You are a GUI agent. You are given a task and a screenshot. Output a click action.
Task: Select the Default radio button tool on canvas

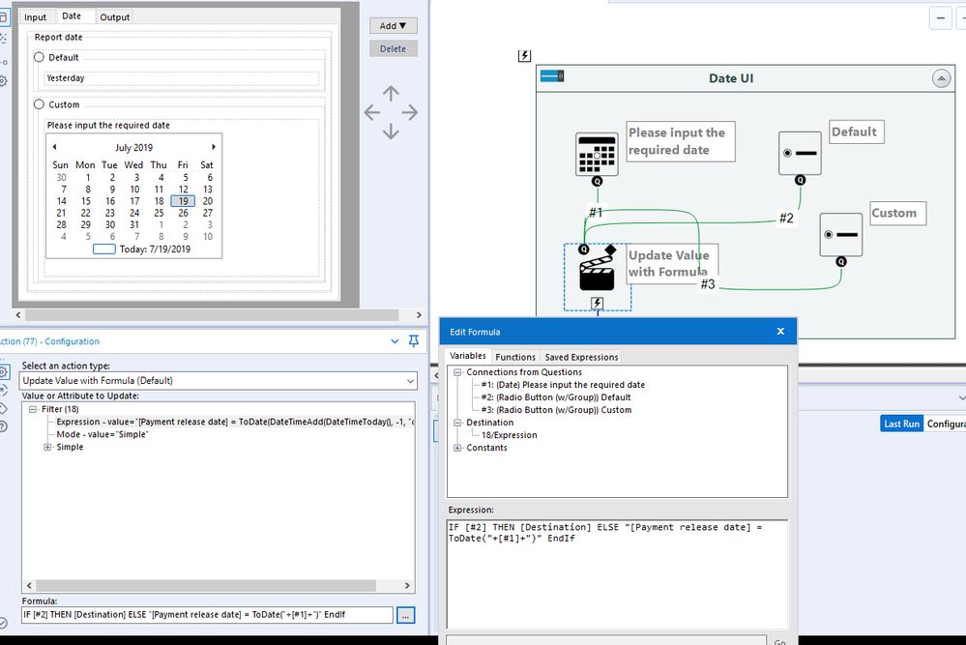tap(800, 153)
